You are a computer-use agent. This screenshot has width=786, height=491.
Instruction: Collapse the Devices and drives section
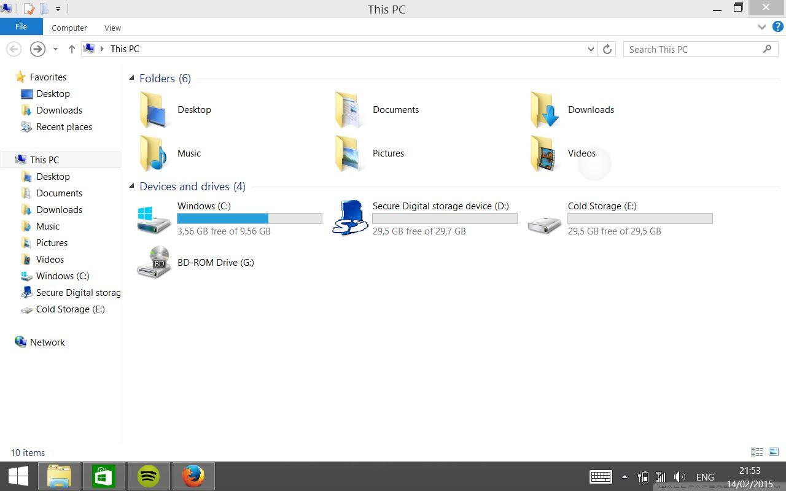pyautogui.click(x=131, y=186)
